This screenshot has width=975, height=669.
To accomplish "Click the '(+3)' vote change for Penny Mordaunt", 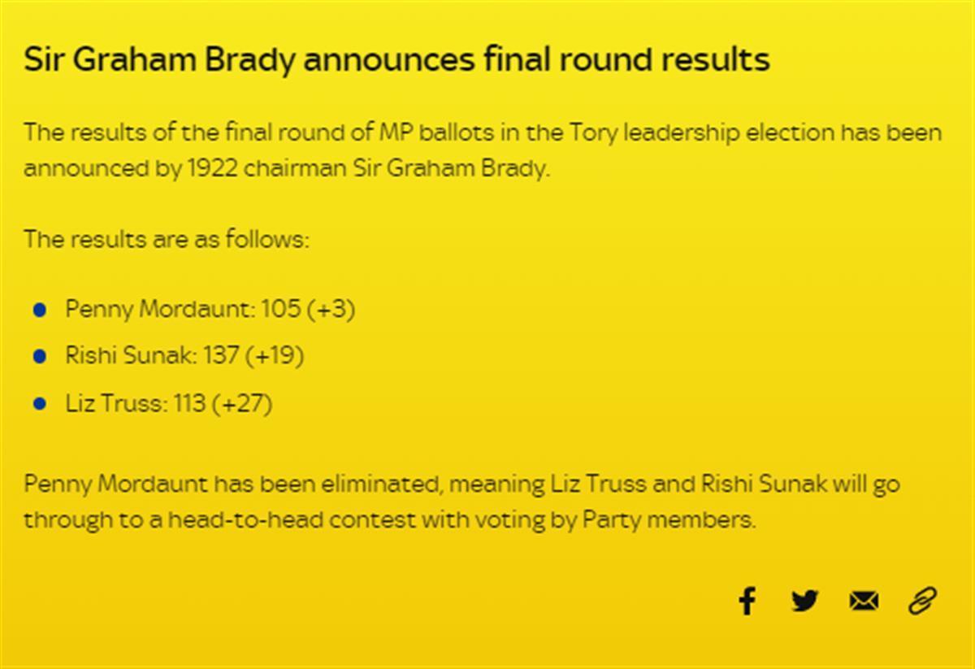I will coord(331,310).
